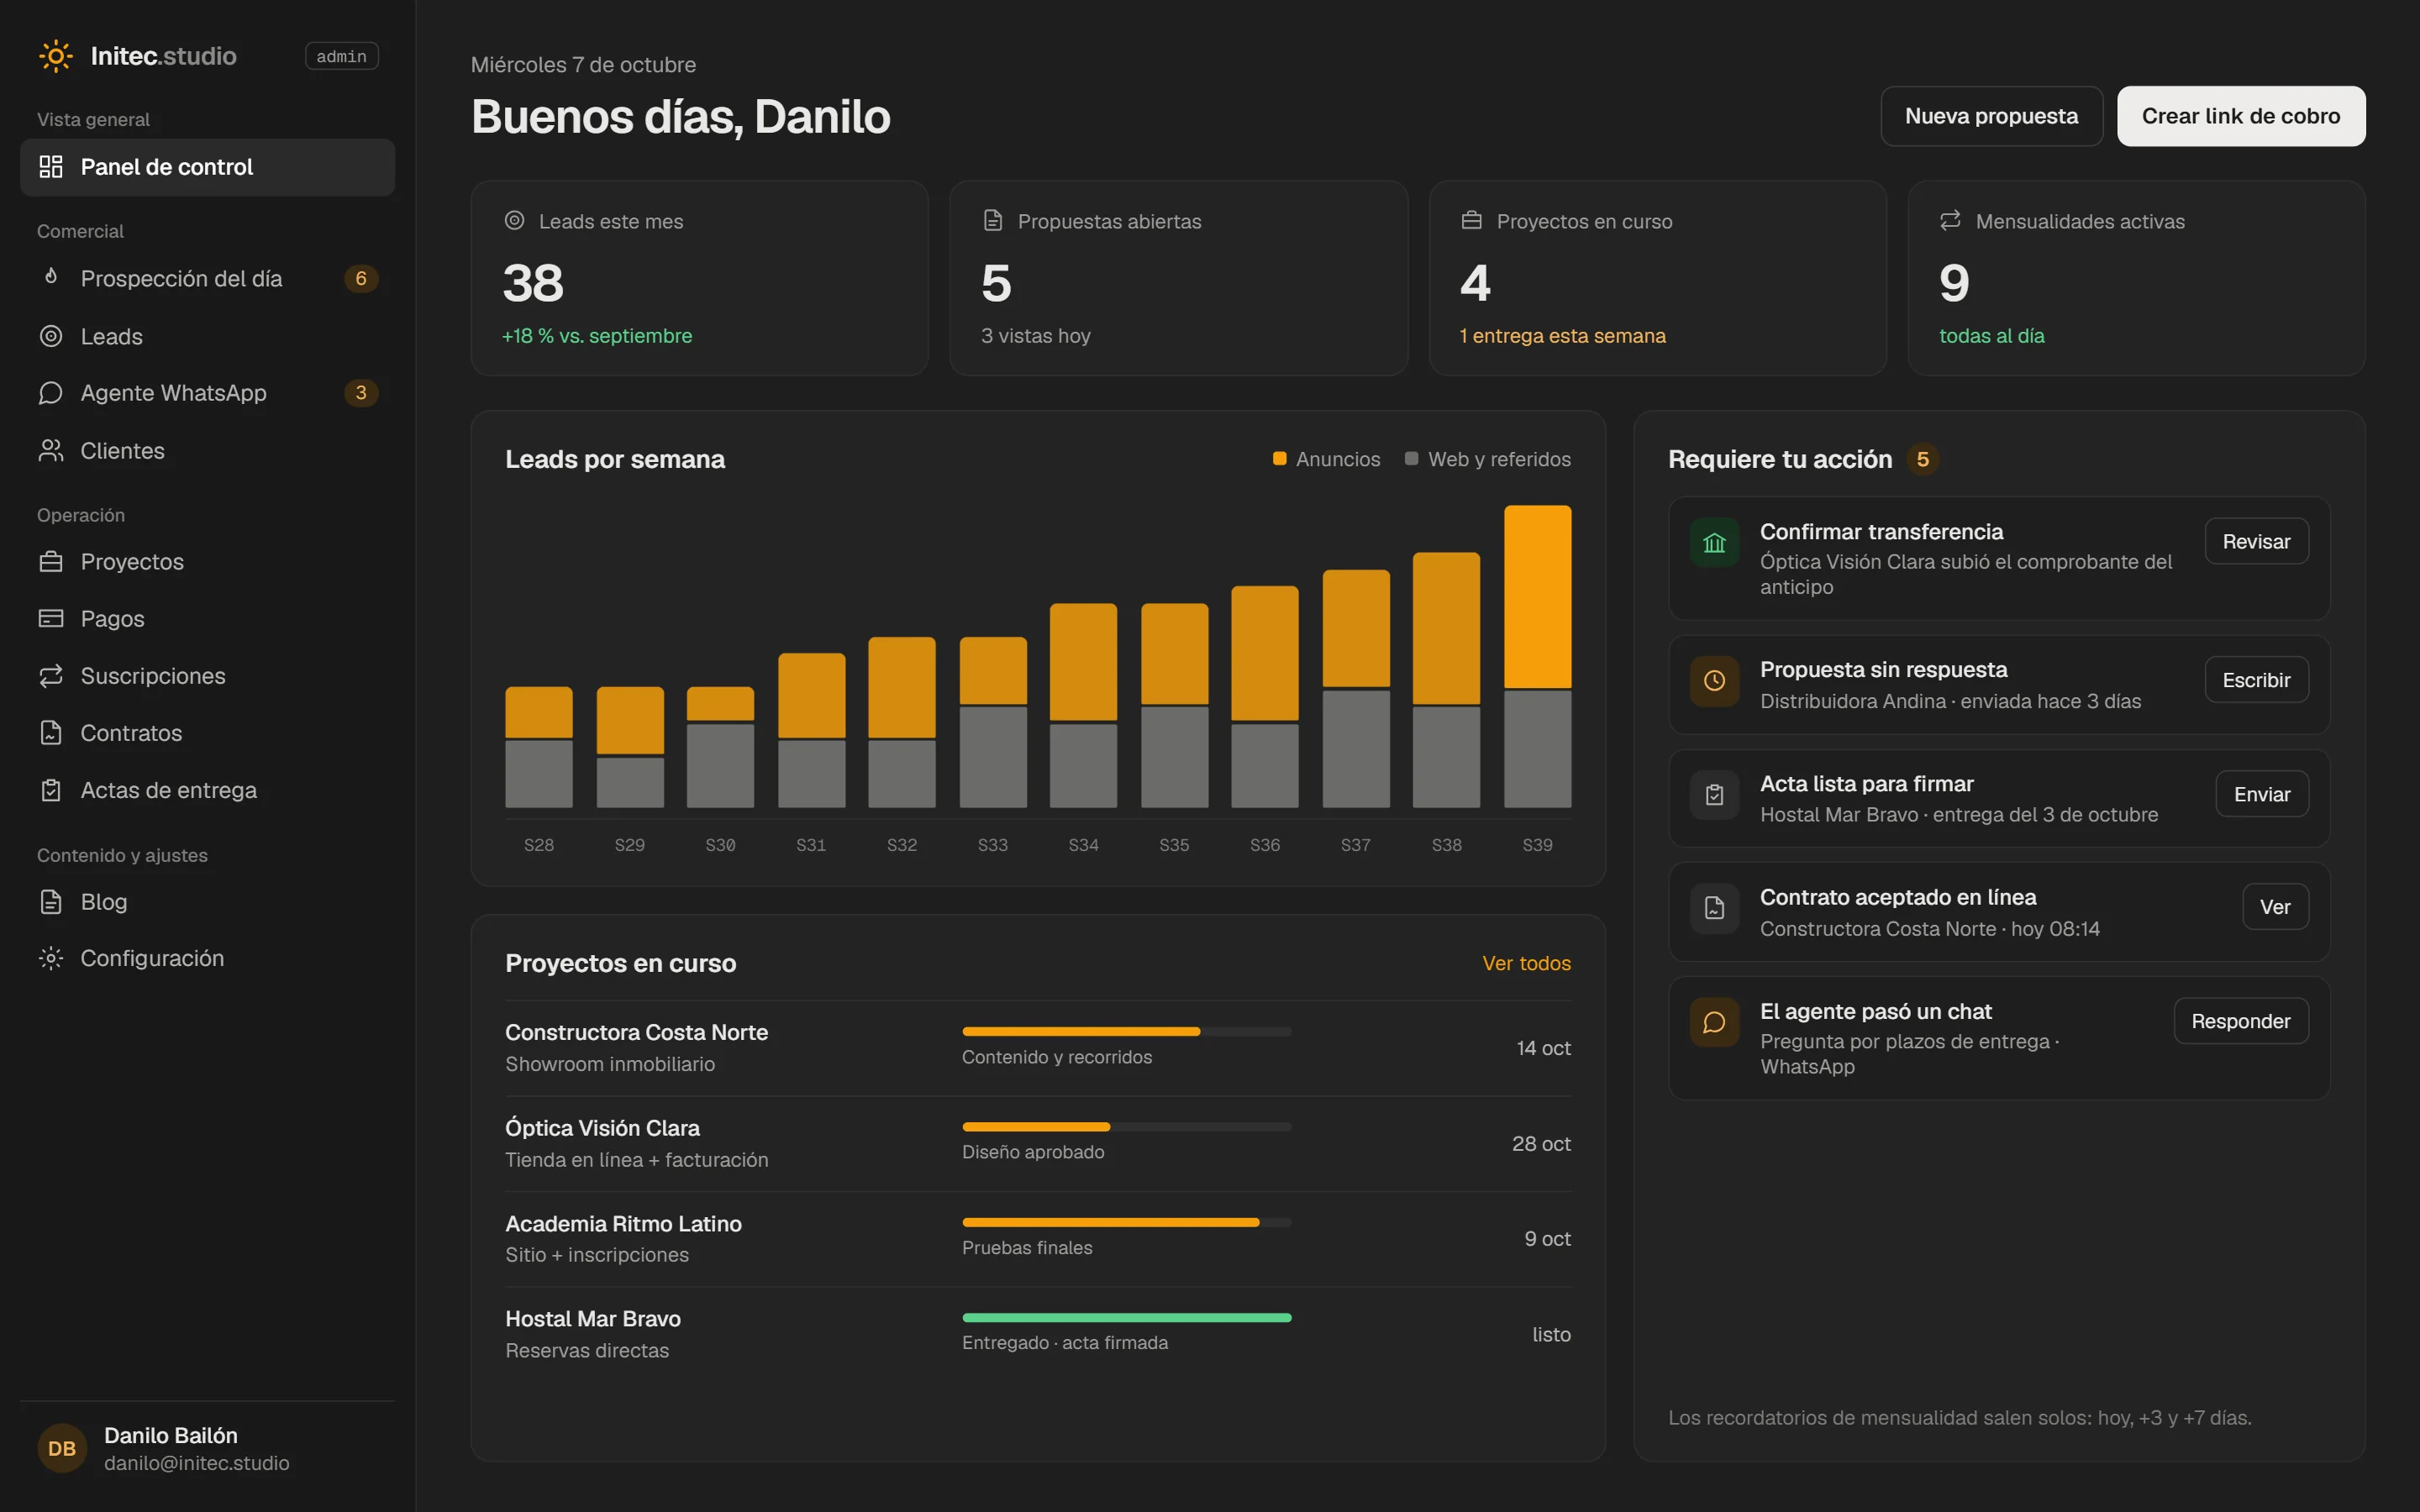The width and height of the screenshot is (2420, 1512).
Task: Click the chat bubble icon for Agente WhatsApp
Action: pos(51,393)
